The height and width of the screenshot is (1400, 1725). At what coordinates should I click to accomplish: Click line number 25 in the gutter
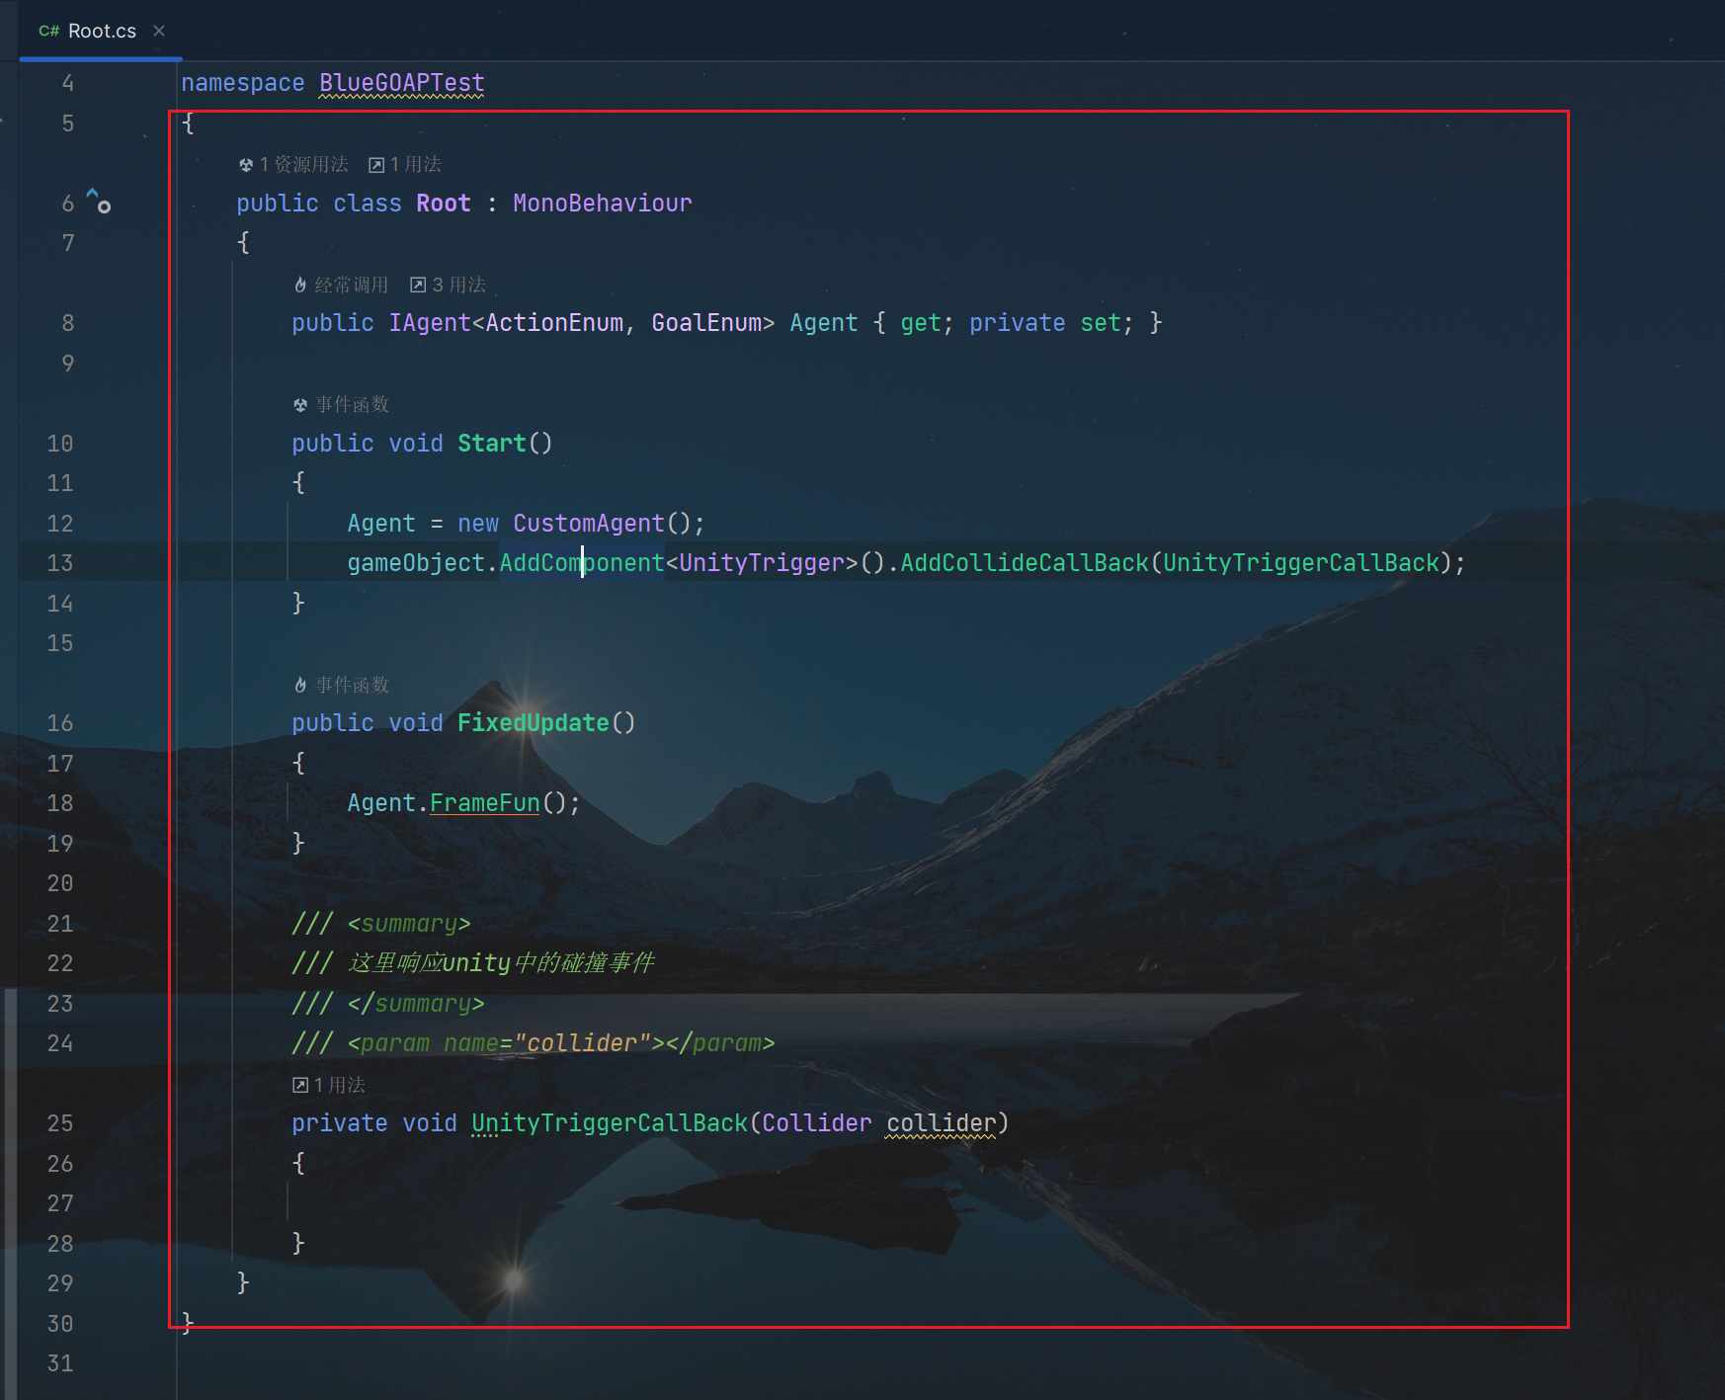click(x=60, y=1122)
